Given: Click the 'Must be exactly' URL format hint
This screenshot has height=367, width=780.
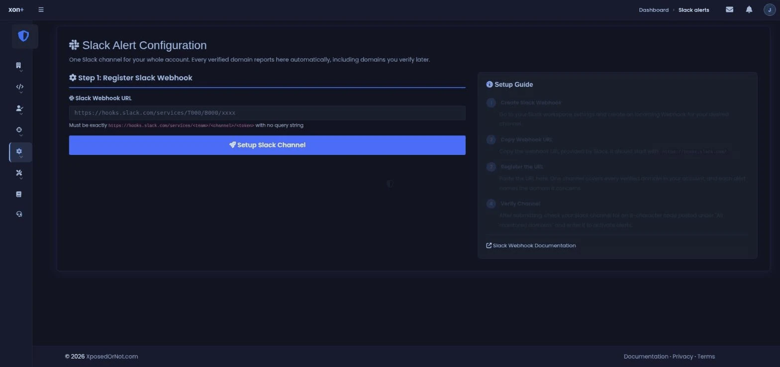Looking at the screenshot, I should (x=186, y=126).
